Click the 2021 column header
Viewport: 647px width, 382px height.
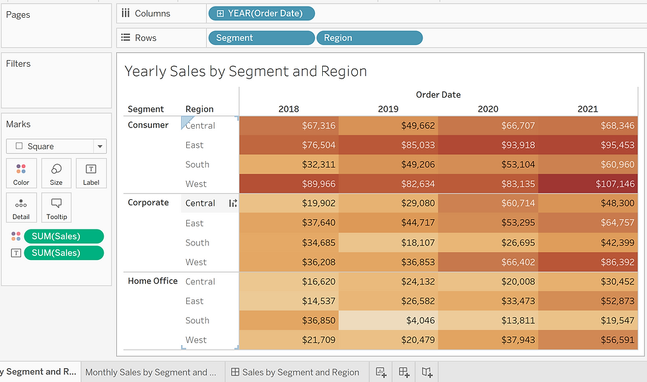coord(588,109)
